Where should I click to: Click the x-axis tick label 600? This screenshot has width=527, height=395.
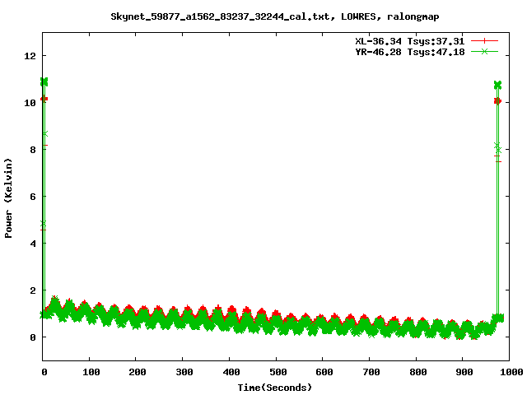[x=324, y=372]
